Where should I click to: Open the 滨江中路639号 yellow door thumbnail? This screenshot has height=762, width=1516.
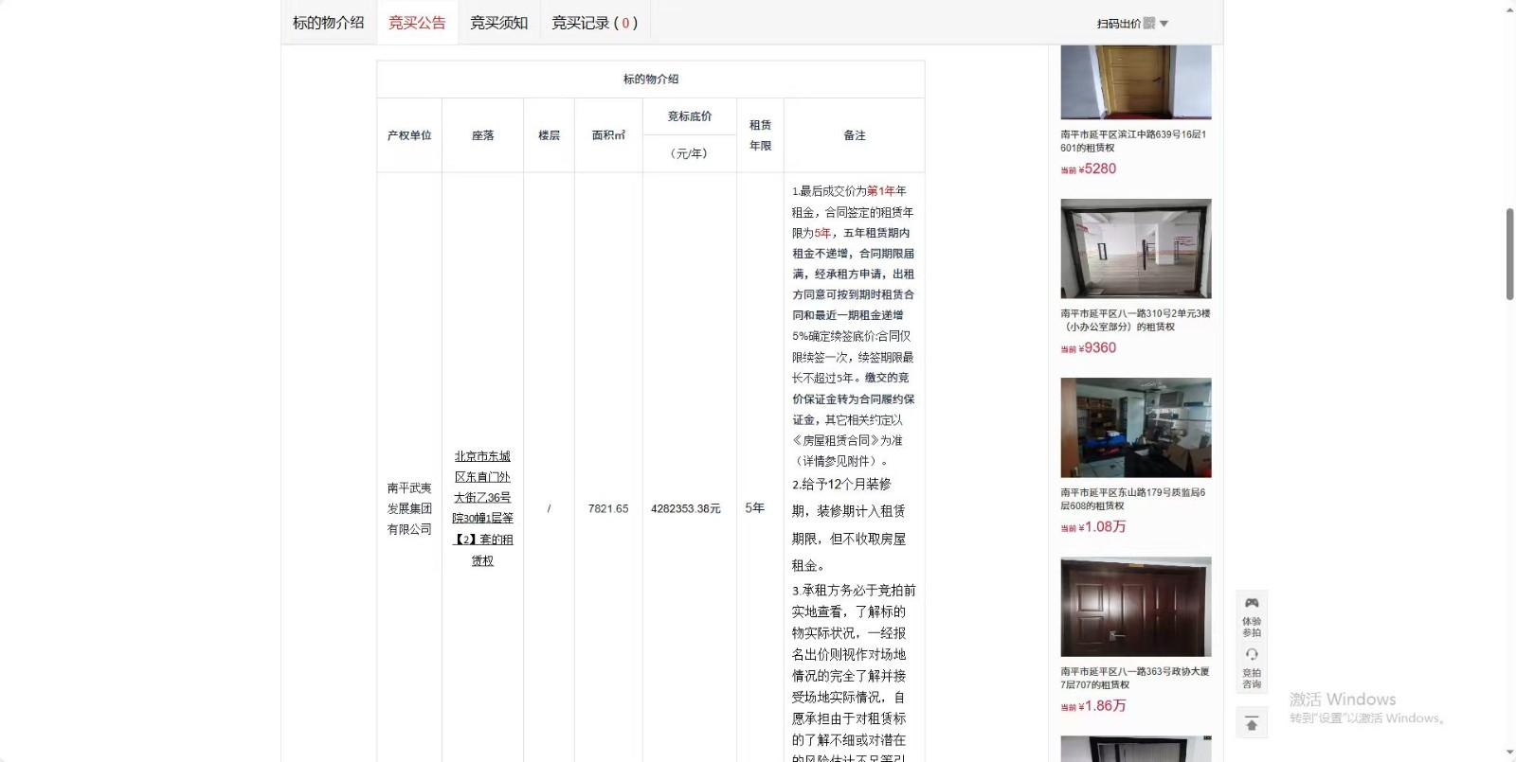pyautogui.click(x=1135, y=81)
